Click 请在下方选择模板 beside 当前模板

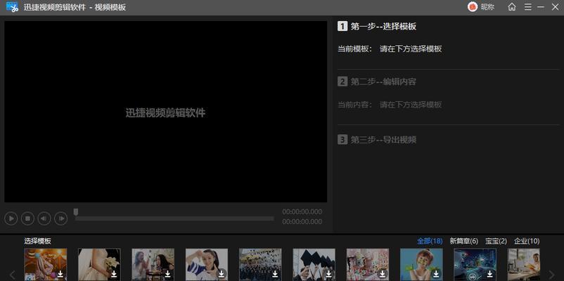point(411,49)
